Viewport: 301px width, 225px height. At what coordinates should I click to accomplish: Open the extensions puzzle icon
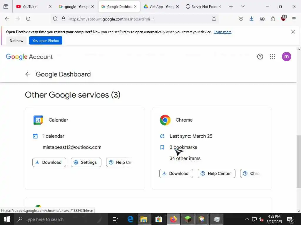[273, 19]
